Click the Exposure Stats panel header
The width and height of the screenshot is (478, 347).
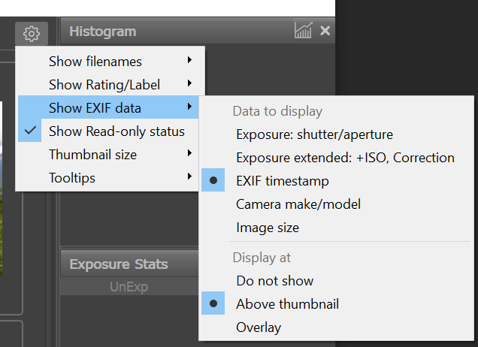click(x=119, y=264)
